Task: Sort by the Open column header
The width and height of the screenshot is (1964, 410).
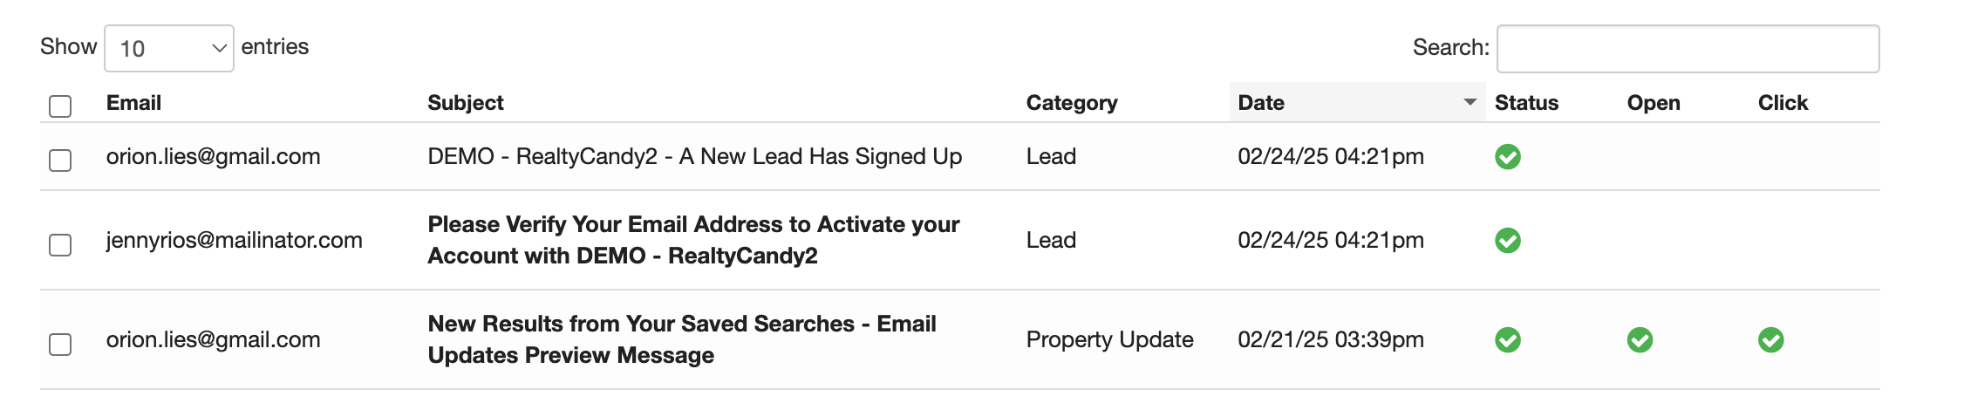Action: tap(1653, 103)
